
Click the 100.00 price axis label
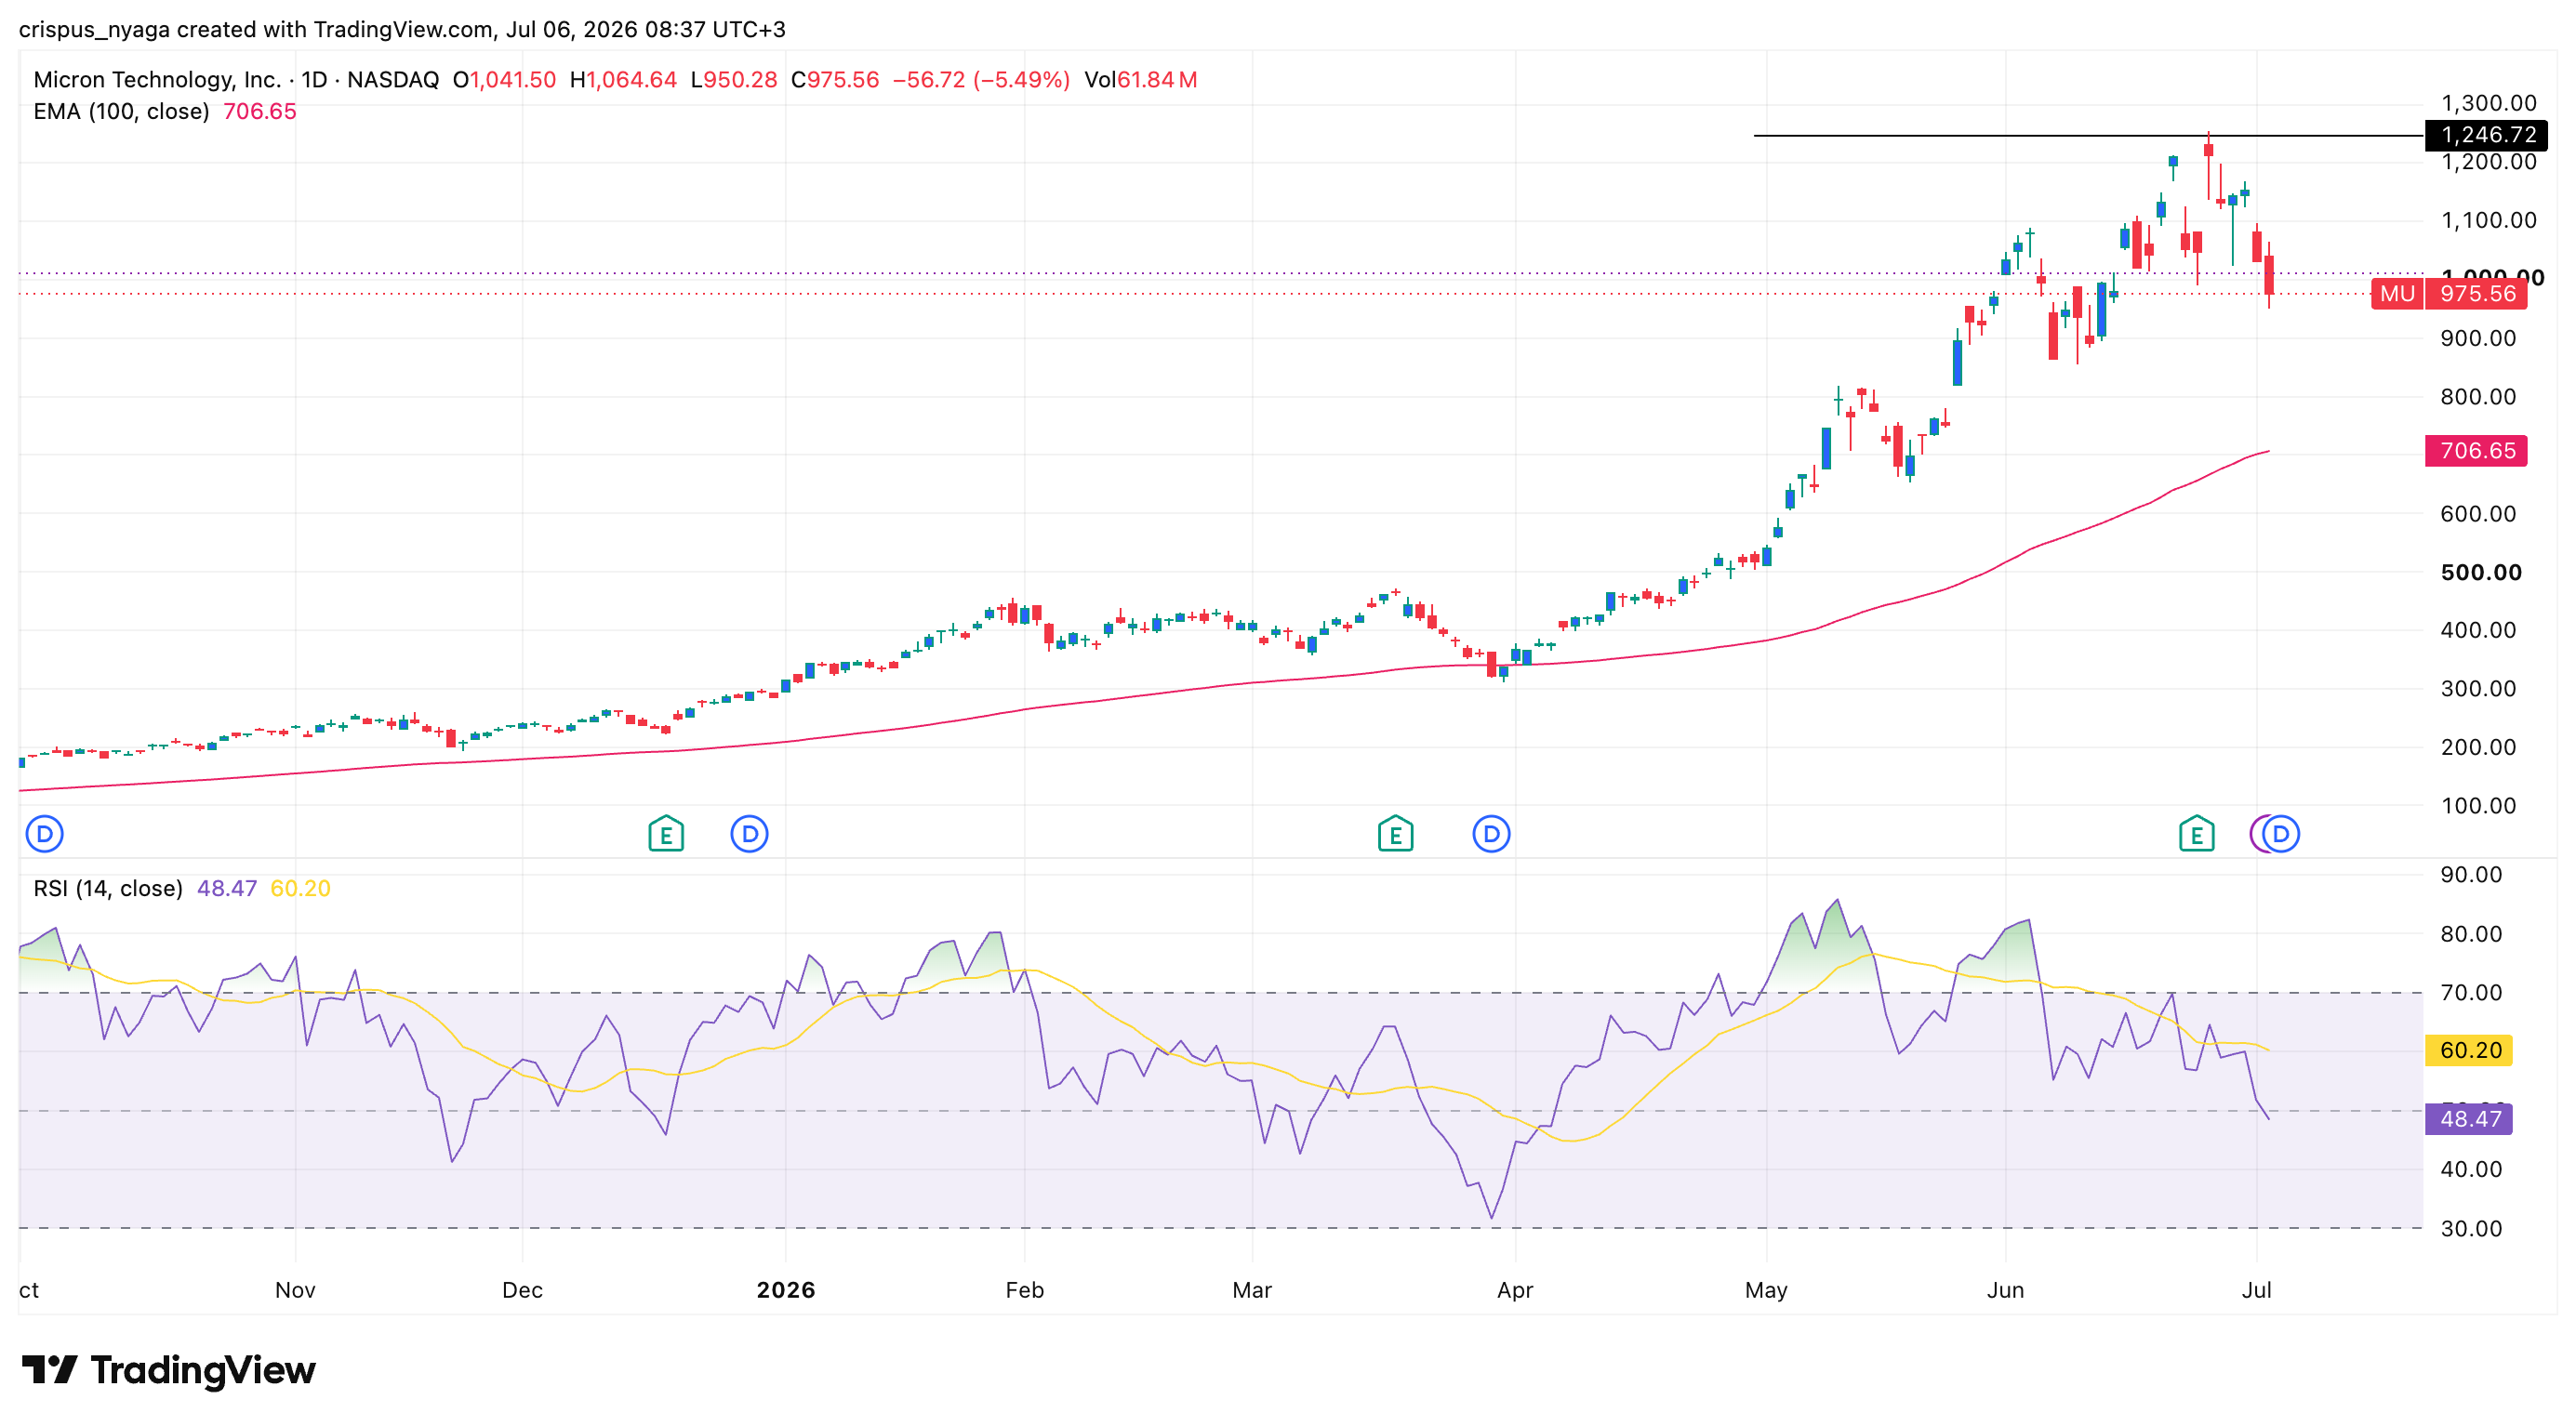tap(2478, 805)
